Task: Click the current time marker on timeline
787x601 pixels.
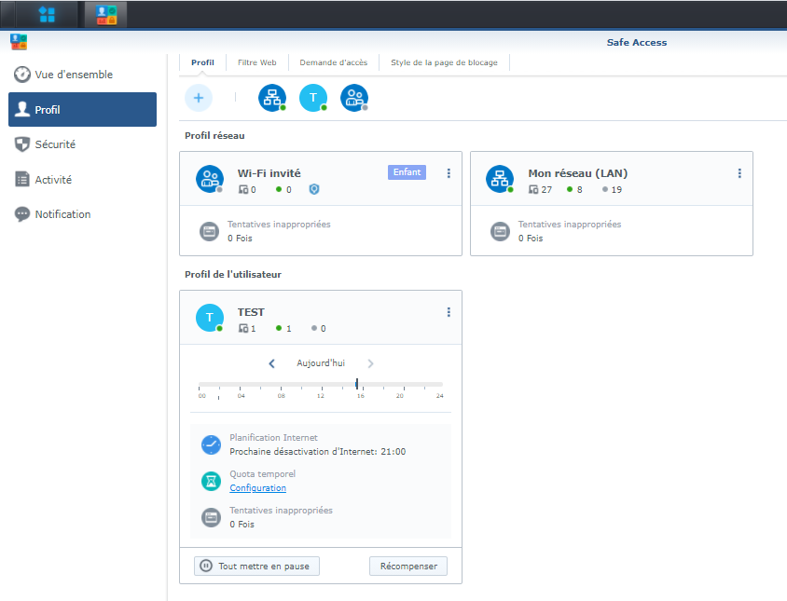Action: (357, 384)
